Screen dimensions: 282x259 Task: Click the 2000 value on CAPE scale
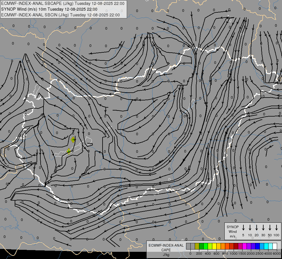click(x=251, y=254)
